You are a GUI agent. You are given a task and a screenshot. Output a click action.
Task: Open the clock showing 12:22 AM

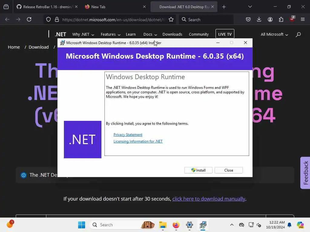pyautogui.click(x=275, y=225)
